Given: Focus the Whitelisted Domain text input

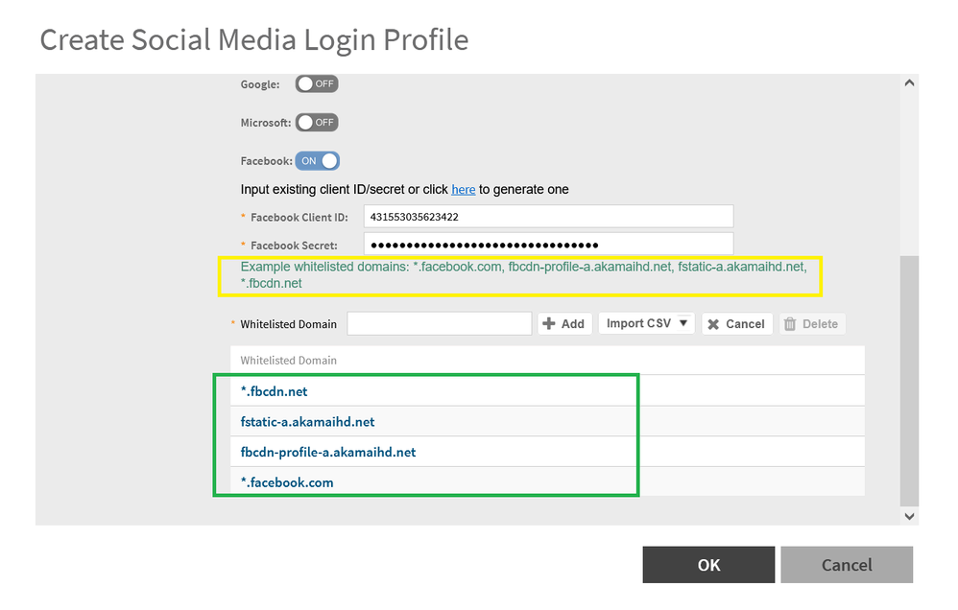Looking at the screenshot, I should (x=439, y=324).
